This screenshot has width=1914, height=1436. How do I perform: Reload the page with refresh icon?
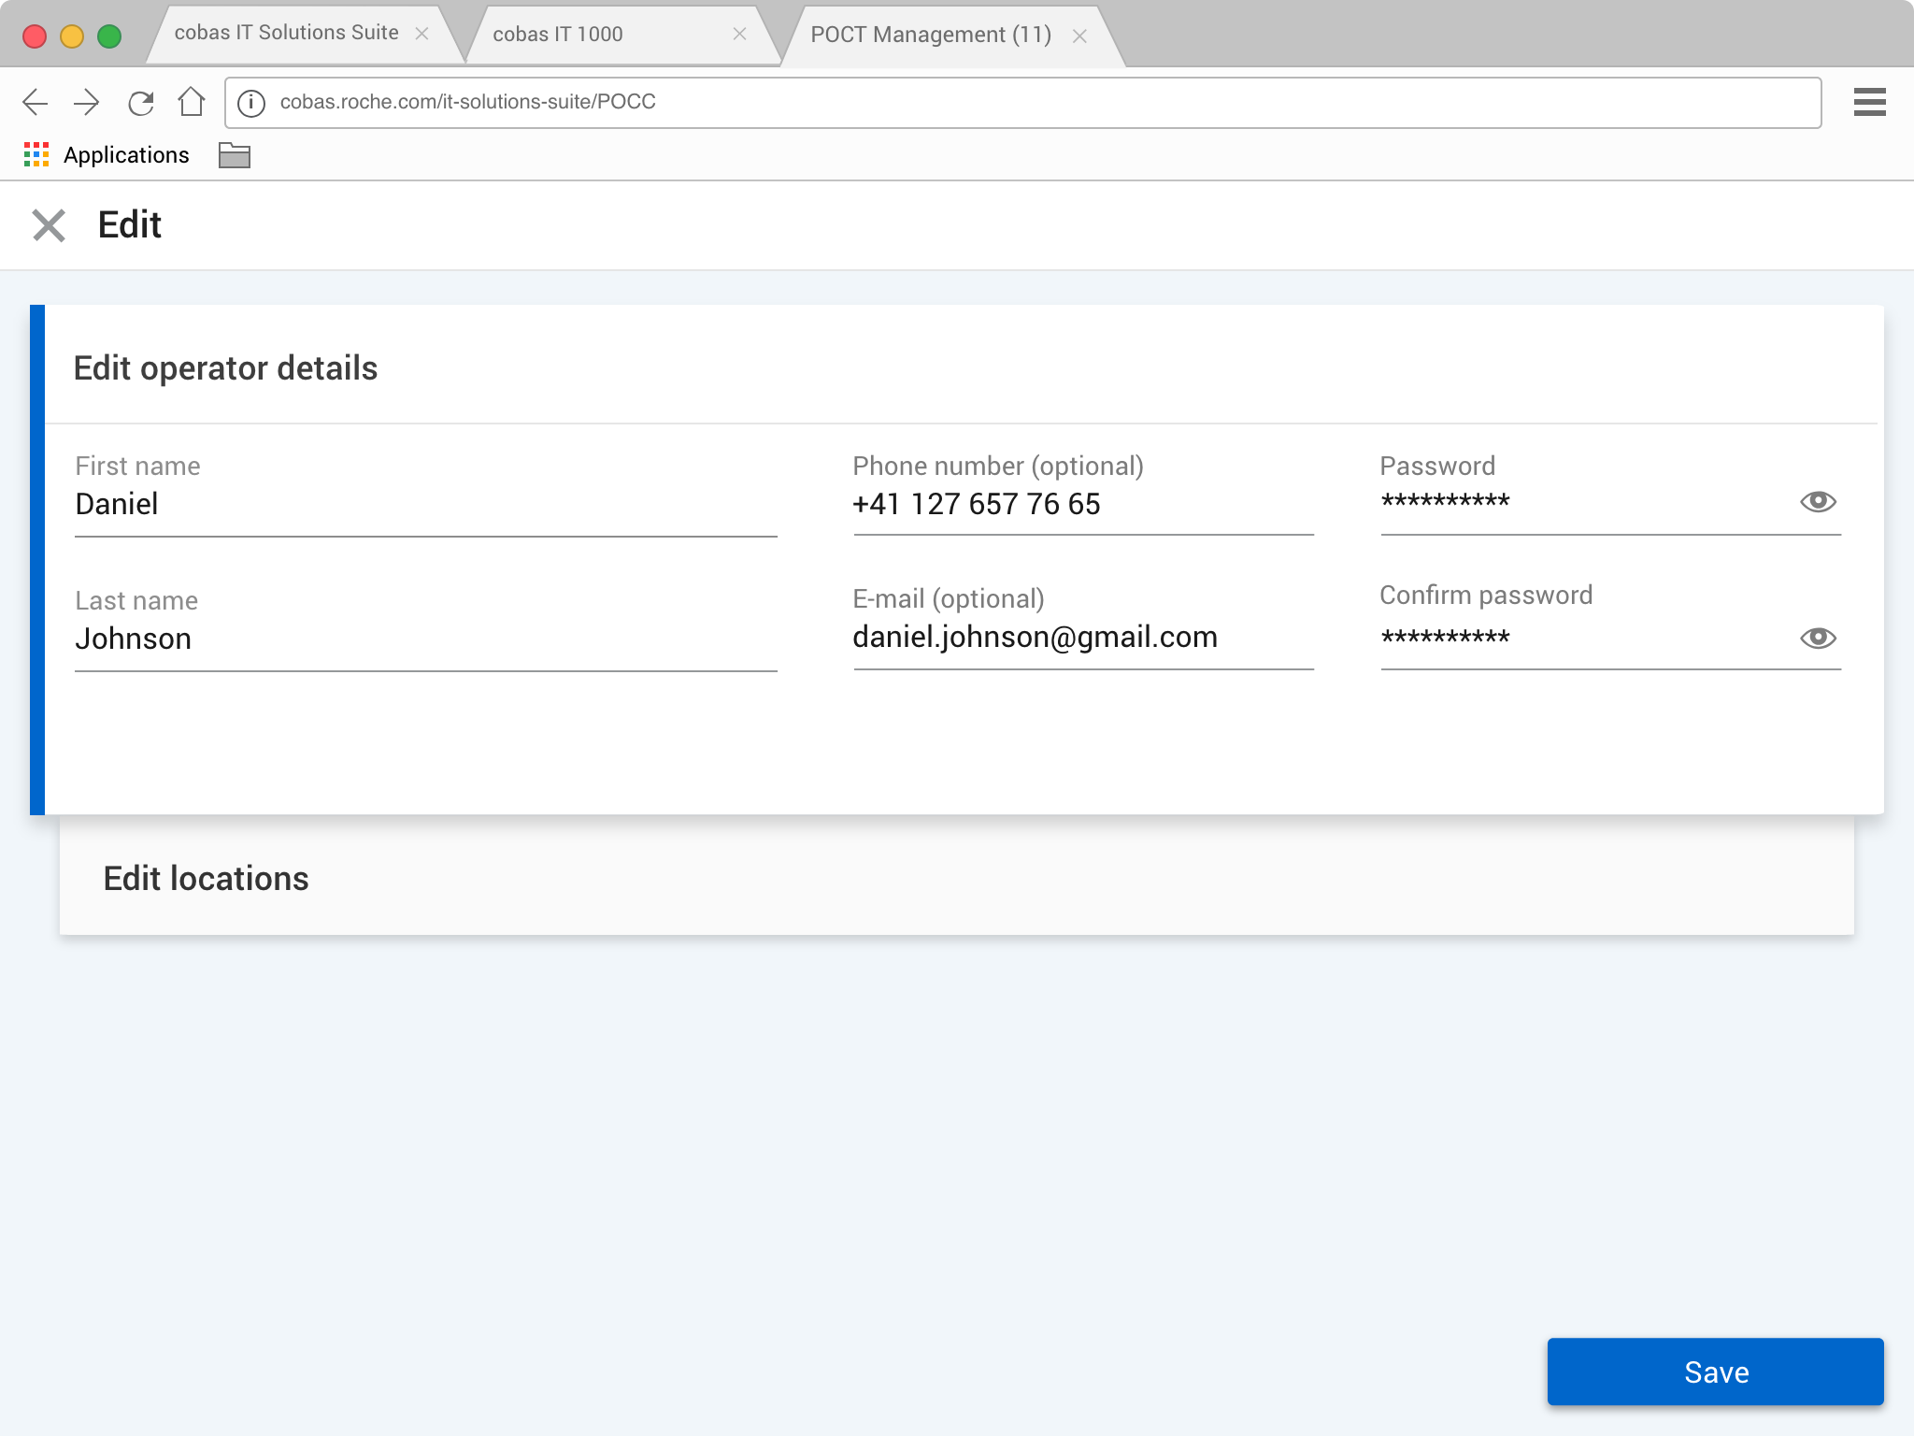(140, 102)
